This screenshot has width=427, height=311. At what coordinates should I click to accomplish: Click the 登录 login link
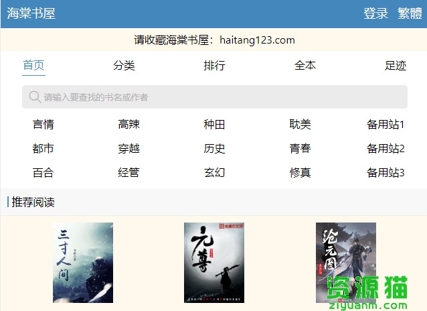coord(375,13)
